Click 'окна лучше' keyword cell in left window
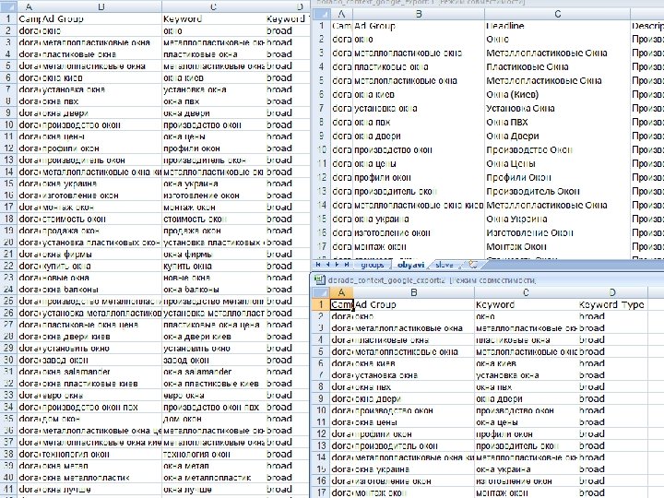This screenshot has width=664, height=498. [x=213, y=489]
